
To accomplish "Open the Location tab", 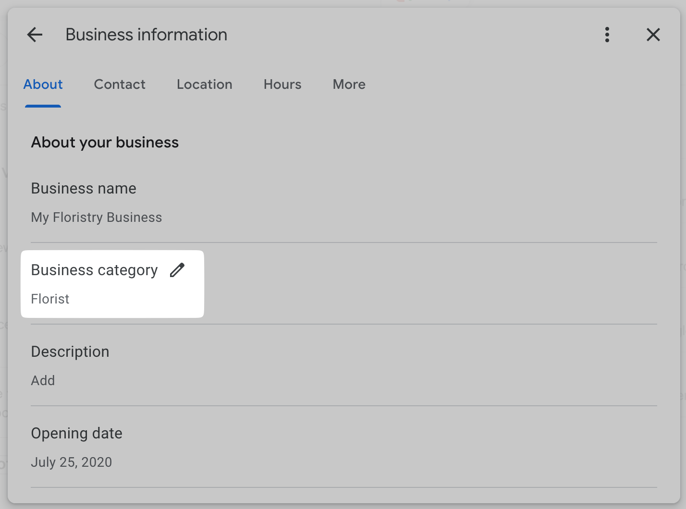I will (204, 85).
